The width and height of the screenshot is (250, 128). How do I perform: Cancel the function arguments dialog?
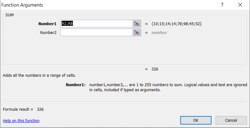point(231,120)
